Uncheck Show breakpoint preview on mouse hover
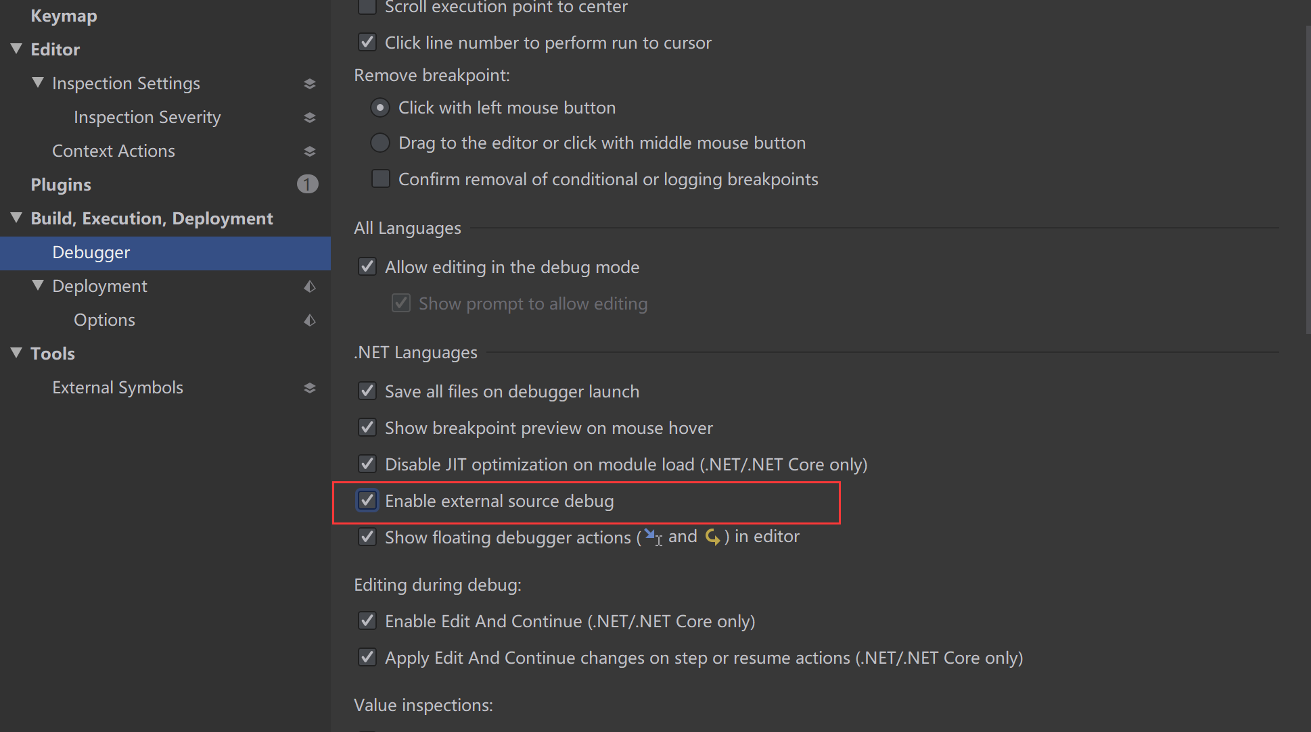 [x=367, y=427]
